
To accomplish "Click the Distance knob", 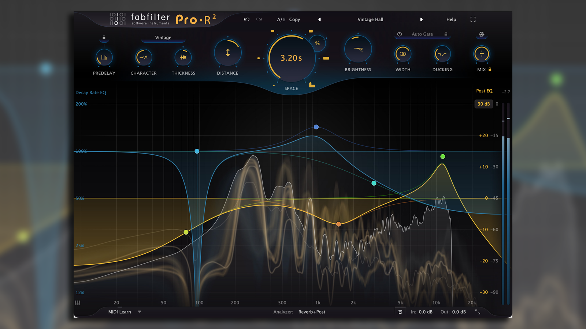I will point(228,53).
